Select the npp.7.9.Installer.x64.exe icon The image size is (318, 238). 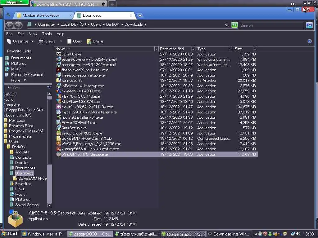tap(58, 117)
